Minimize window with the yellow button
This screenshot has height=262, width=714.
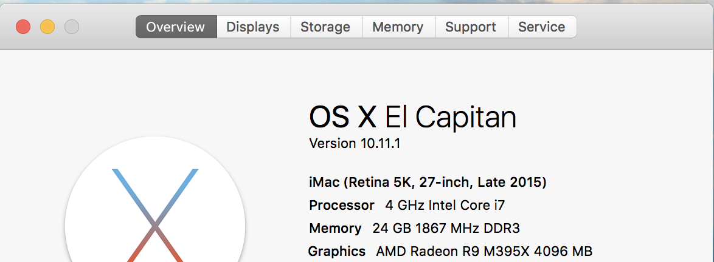[47, 27]
